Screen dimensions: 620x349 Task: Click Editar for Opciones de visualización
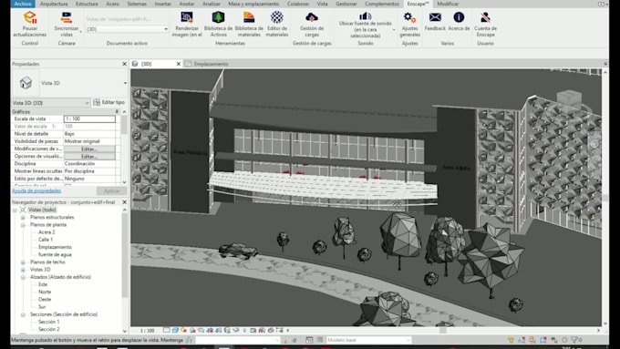(x=89, y=157)
